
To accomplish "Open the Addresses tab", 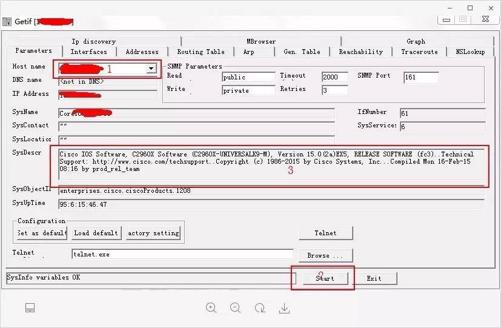I will click(142, 52).
